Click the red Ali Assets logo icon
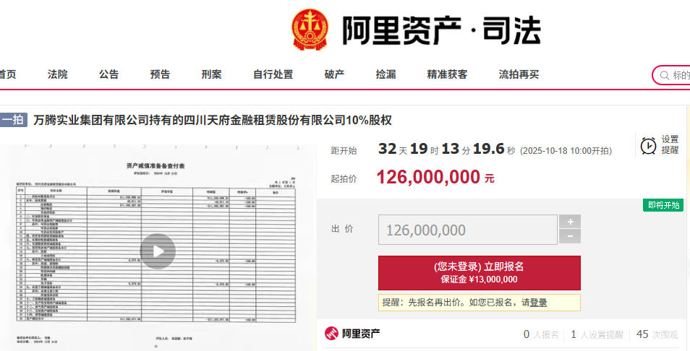The width and height of the screenshot is (690, 351). click(331, 334)
